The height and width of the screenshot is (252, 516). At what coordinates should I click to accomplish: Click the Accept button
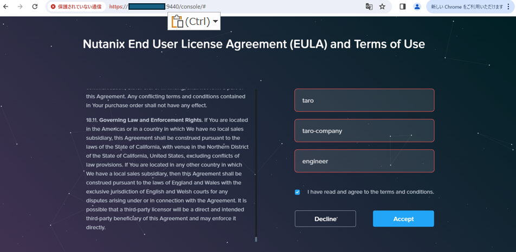coord(403,219)
